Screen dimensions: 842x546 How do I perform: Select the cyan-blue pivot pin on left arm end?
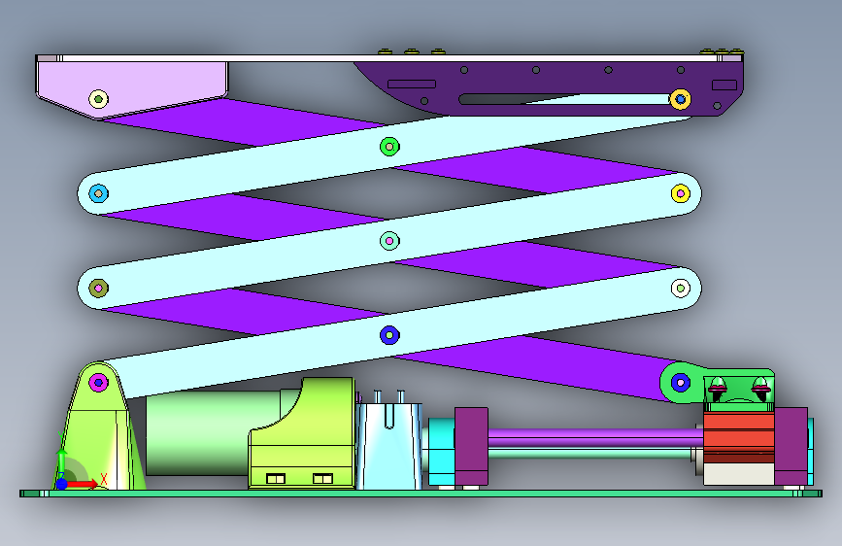tap(98, 193)
